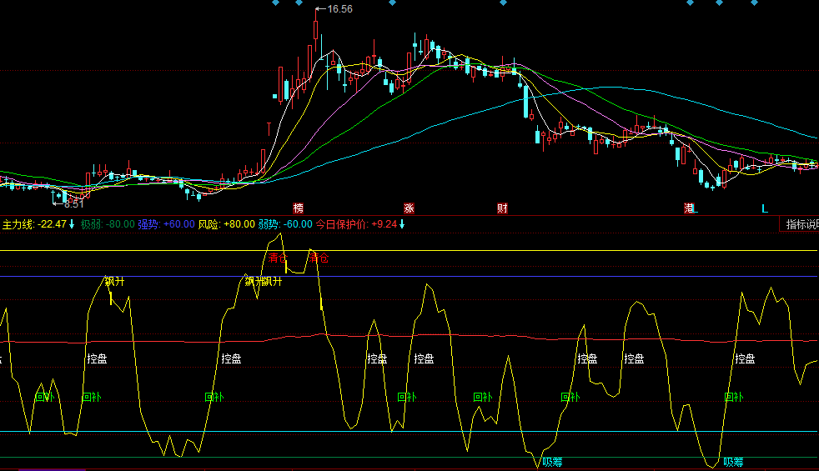
Task: Select the 风险 +80.00 indicator label
Action: click(x=226, y=224)
